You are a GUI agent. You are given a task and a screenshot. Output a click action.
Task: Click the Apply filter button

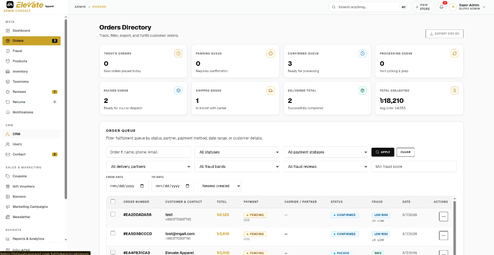tap(383, 152)
